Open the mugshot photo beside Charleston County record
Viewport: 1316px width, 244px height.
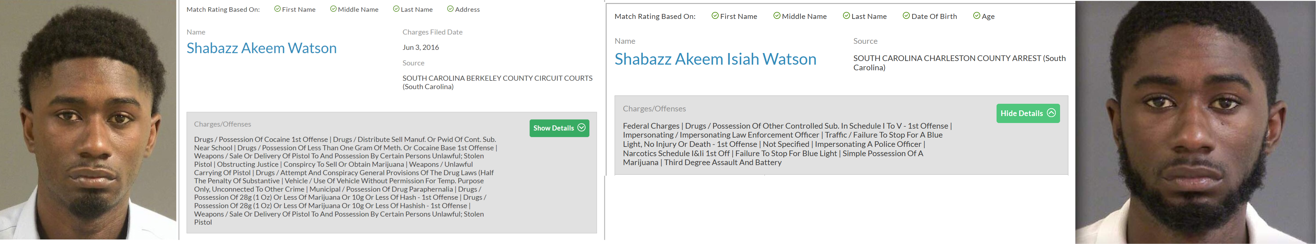coord(1195,122)
